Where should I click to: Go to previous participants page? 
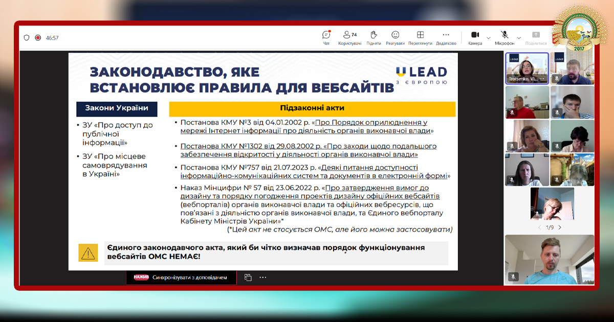point(539,227)
